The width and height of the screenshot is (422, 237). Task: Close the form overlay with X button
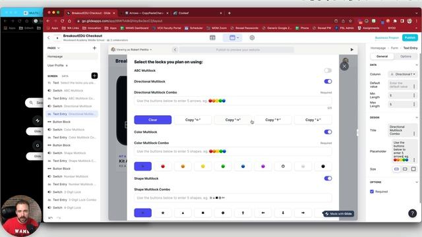pyautogui.click(x=344, y=66)
